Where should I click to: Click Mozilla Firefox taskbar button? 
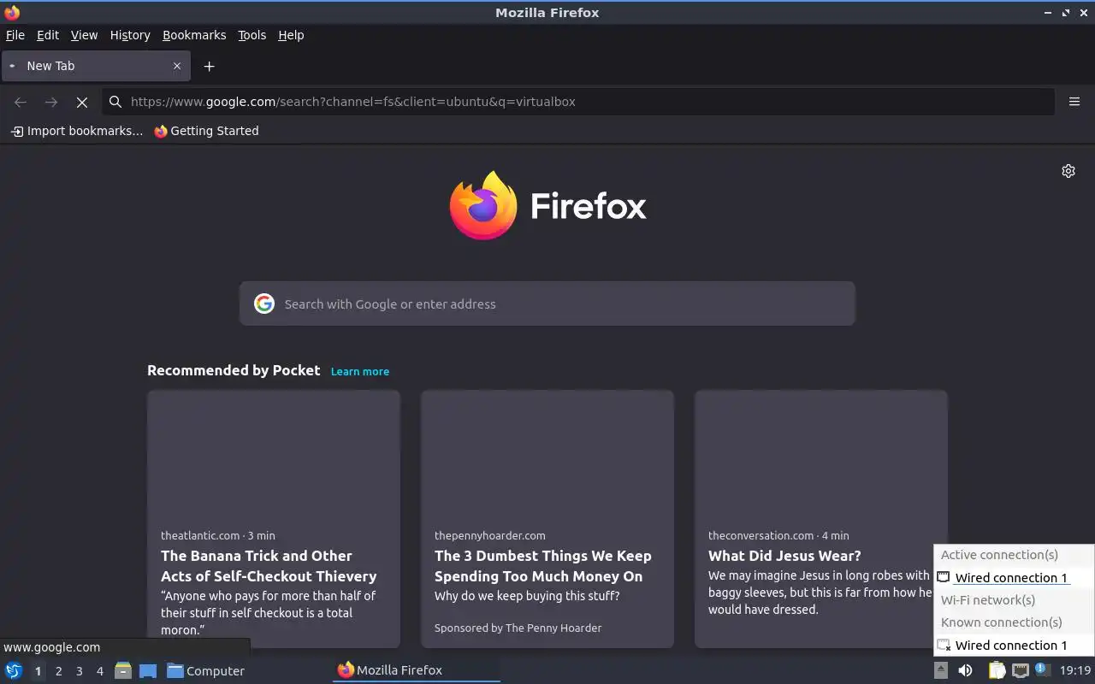[x=417, y=670]
